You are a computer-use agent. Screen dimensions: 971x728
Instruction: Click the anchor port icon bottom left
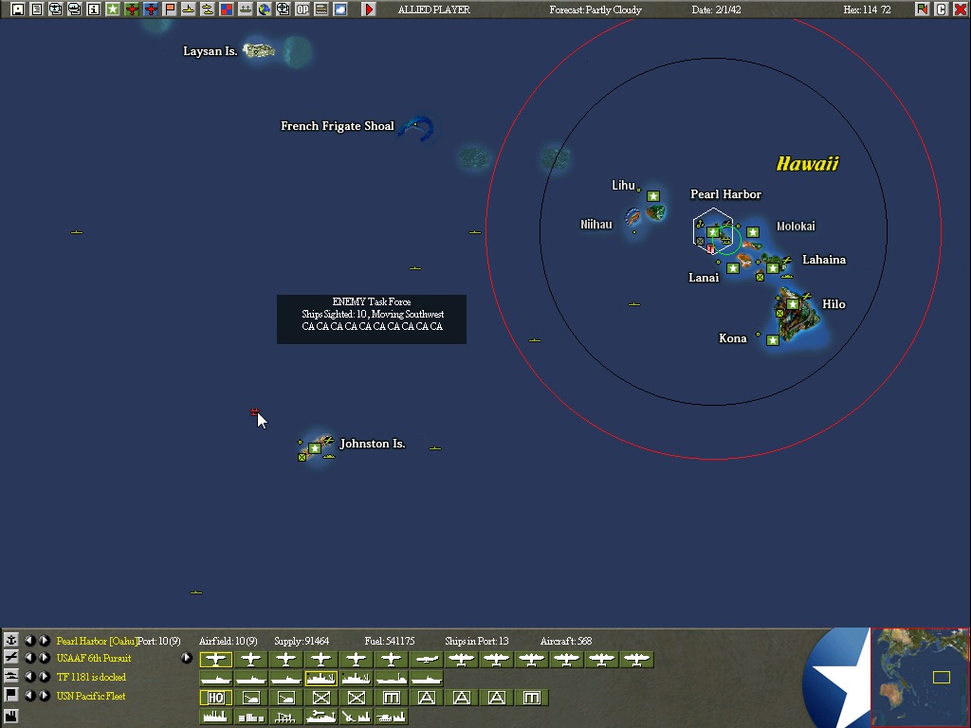pos(11,640)
